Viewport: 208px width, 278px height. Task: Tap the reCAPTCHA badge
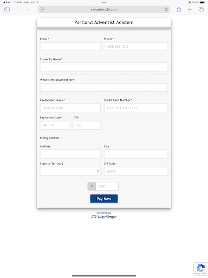[x=200, y=269]
